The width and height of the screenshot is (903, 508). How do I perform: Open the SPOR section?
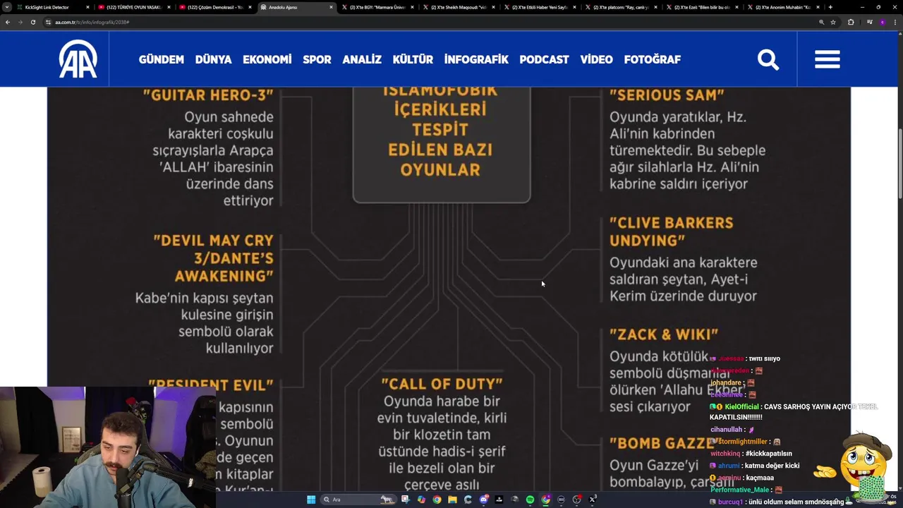coord(317,59)
